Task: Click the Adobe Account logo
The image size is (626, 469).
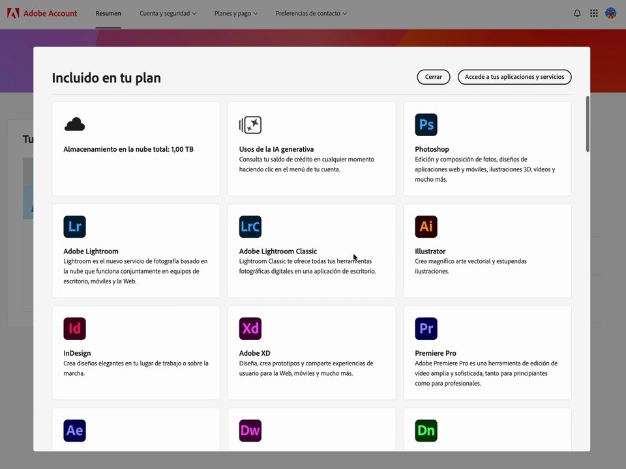Action: click(42, 13)
